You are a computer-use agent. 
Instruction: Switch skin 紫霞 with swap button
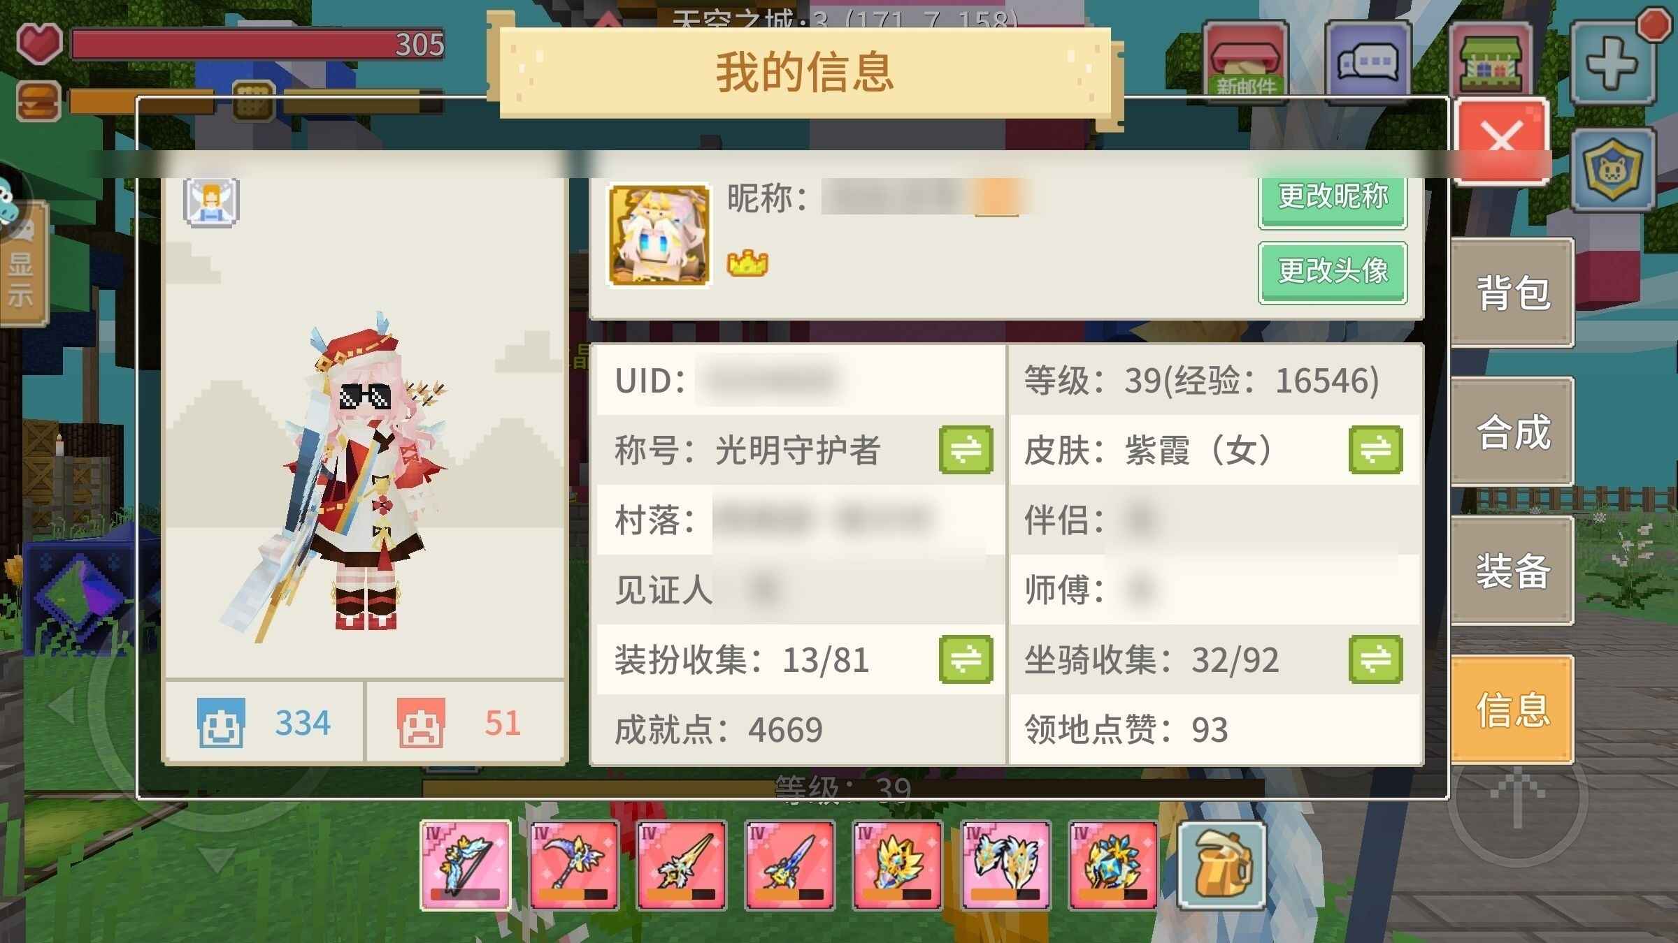pyautogui.click(x=1375, y=449)
